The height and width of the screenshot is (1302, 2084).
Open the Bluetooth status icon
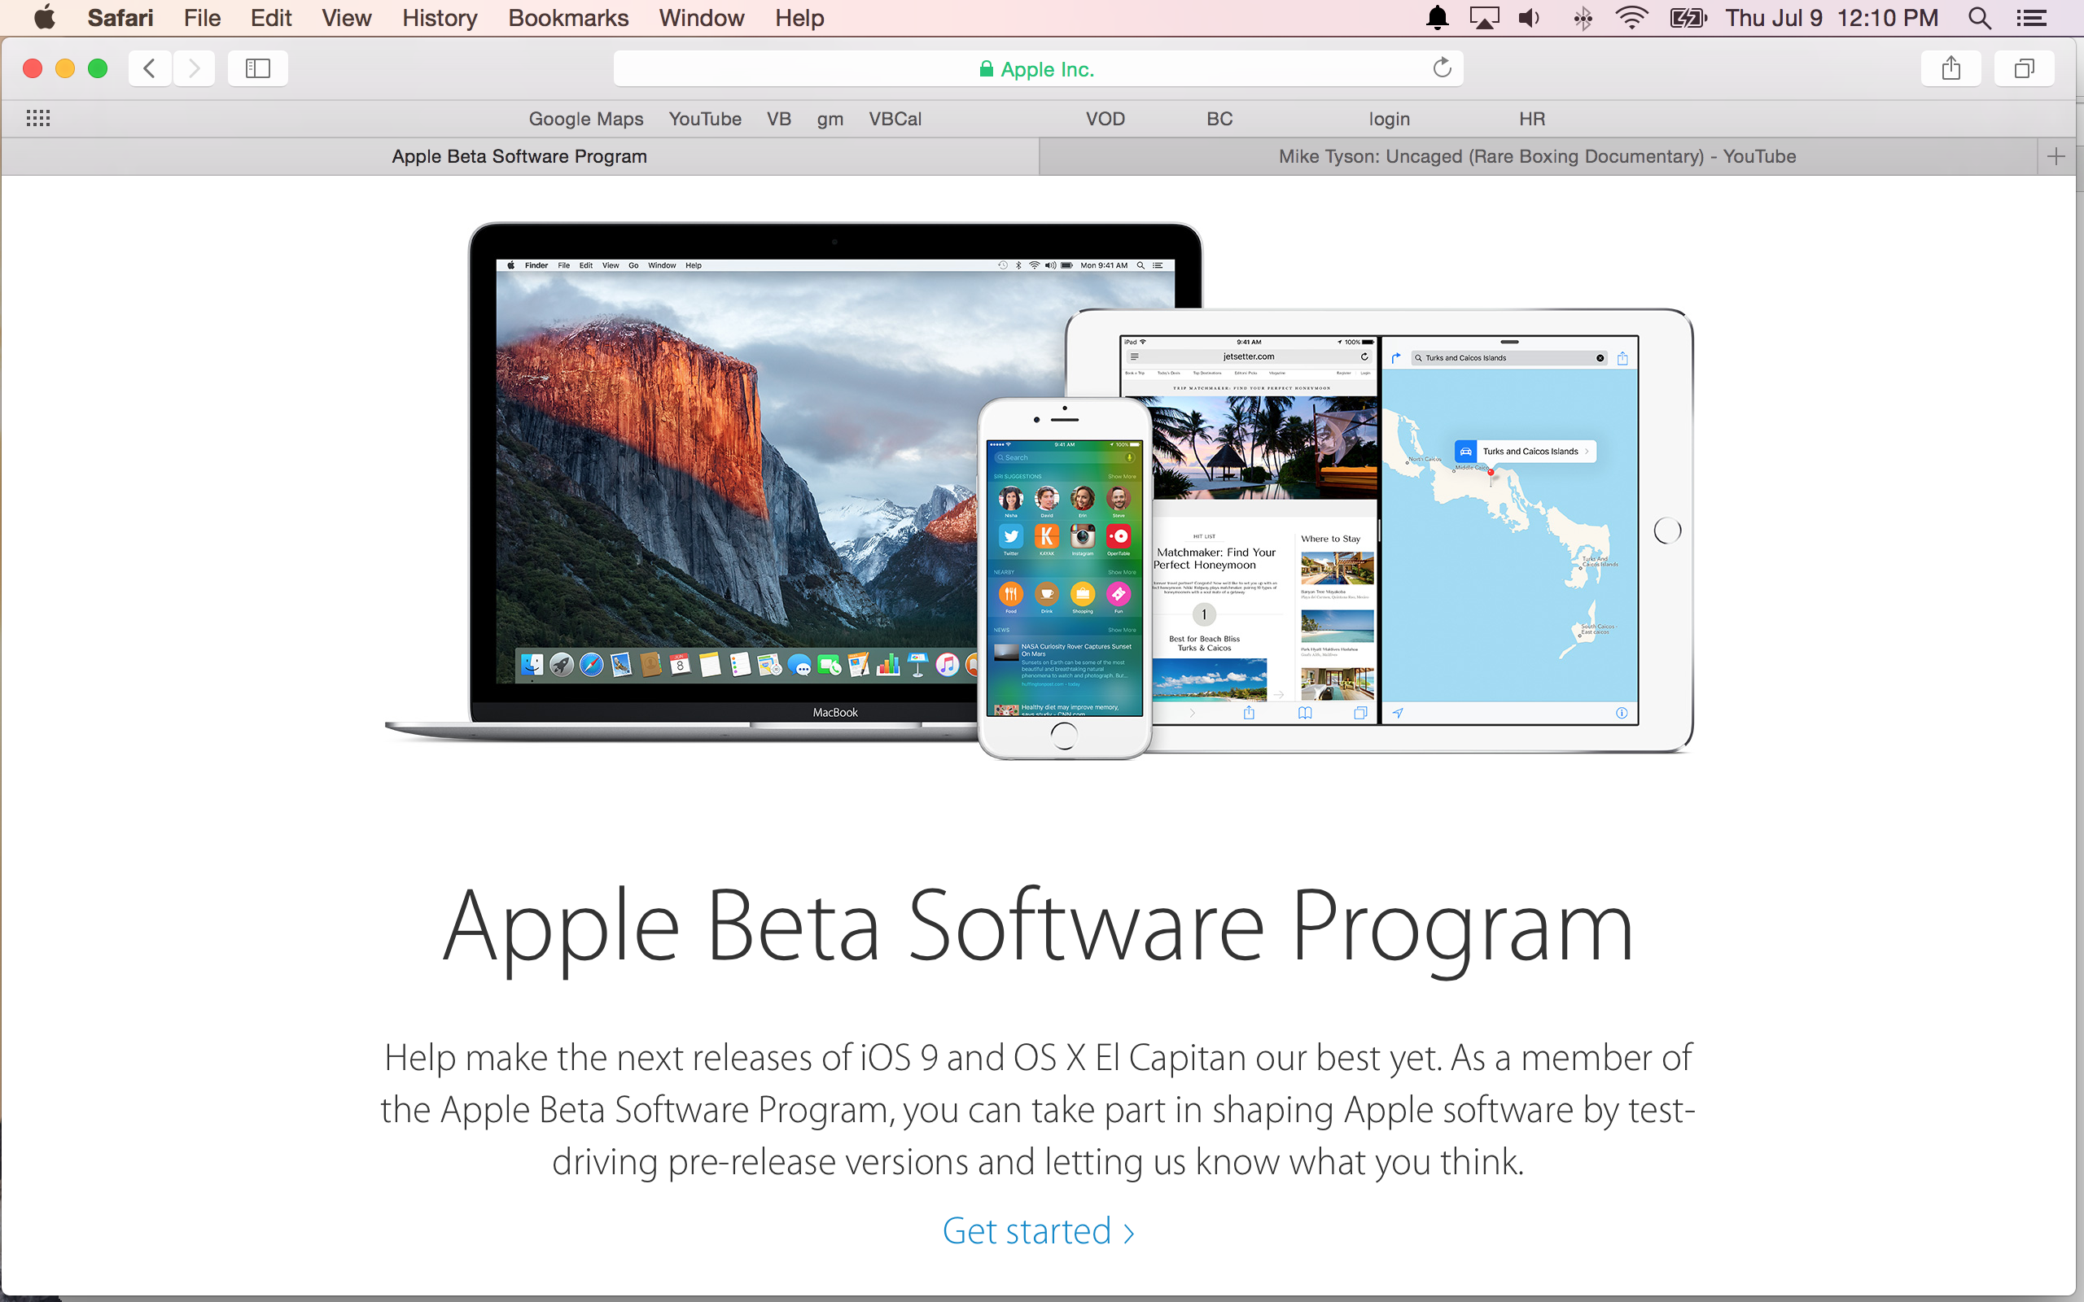[1583, 18]
